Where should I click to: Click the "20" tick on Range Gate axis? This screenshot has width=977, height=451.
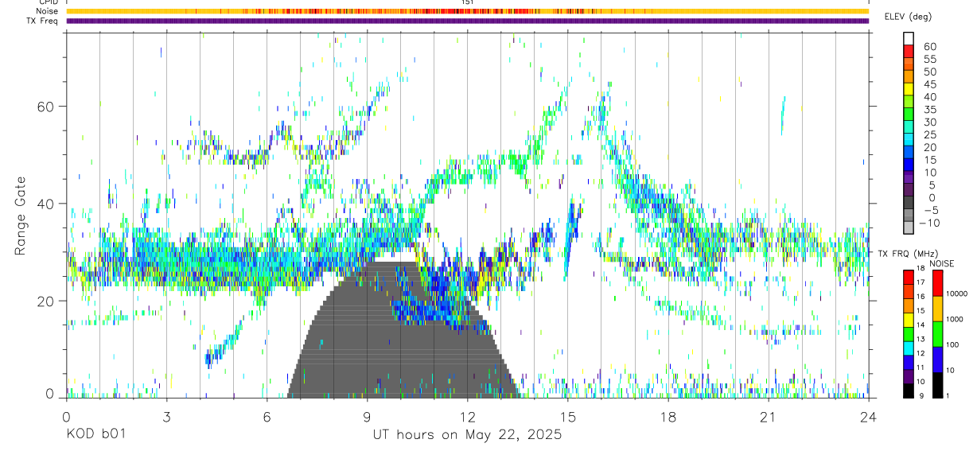(46, 301)
